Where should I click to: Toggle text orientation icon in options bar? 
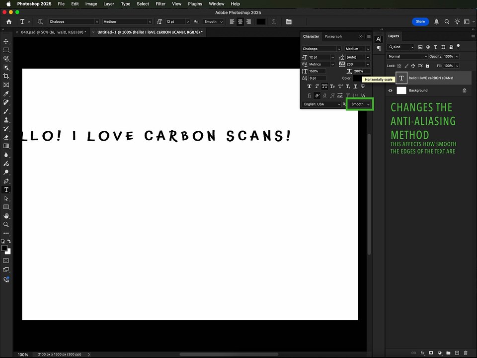tap(40, 21)
